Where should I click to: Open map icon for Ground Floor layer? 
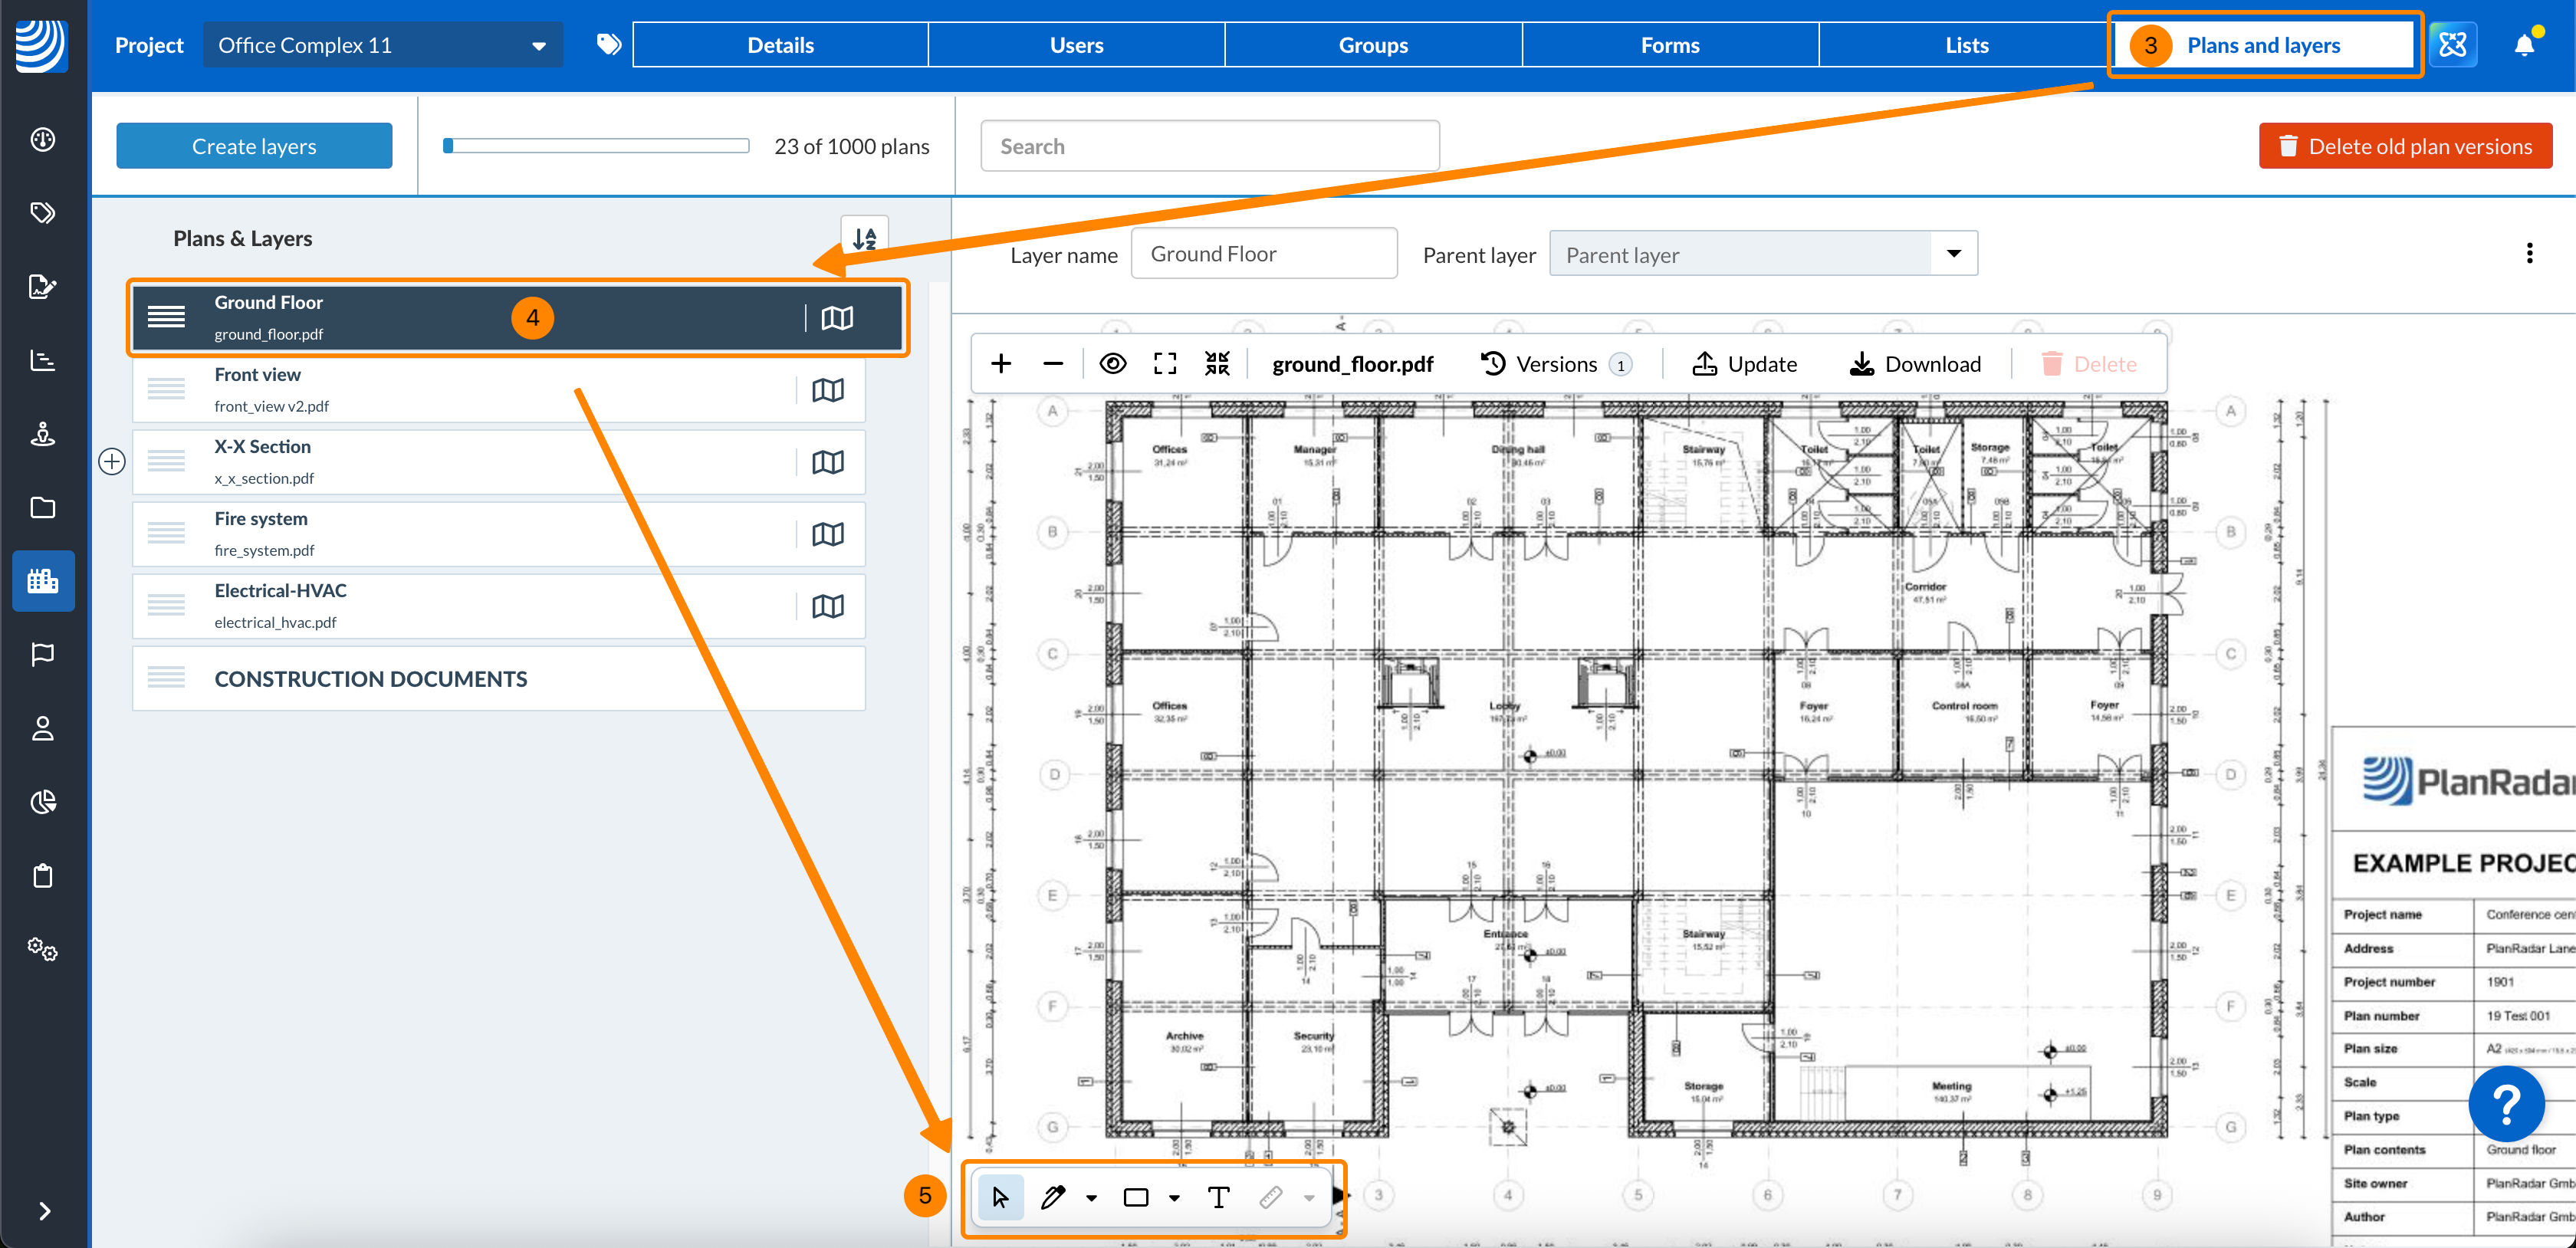[837, 318]
